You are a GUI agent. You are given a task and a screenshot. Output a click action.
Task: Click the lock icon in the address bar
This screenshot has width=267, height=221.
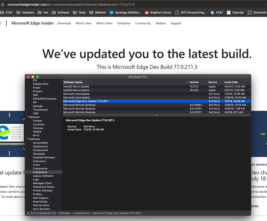(x=2, y=5)
